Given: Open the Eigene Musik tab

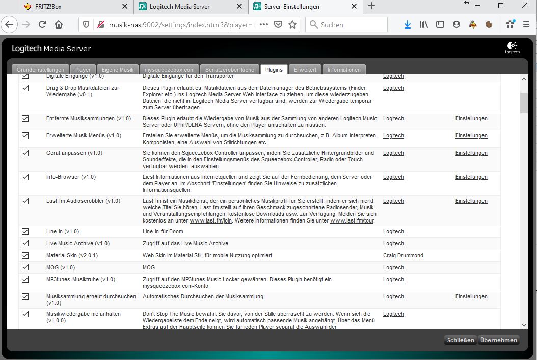Looking at the screenshot, I should coord(118,69).
